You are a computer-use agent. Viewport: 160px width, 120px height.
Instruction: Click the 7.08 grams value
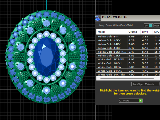131,44
